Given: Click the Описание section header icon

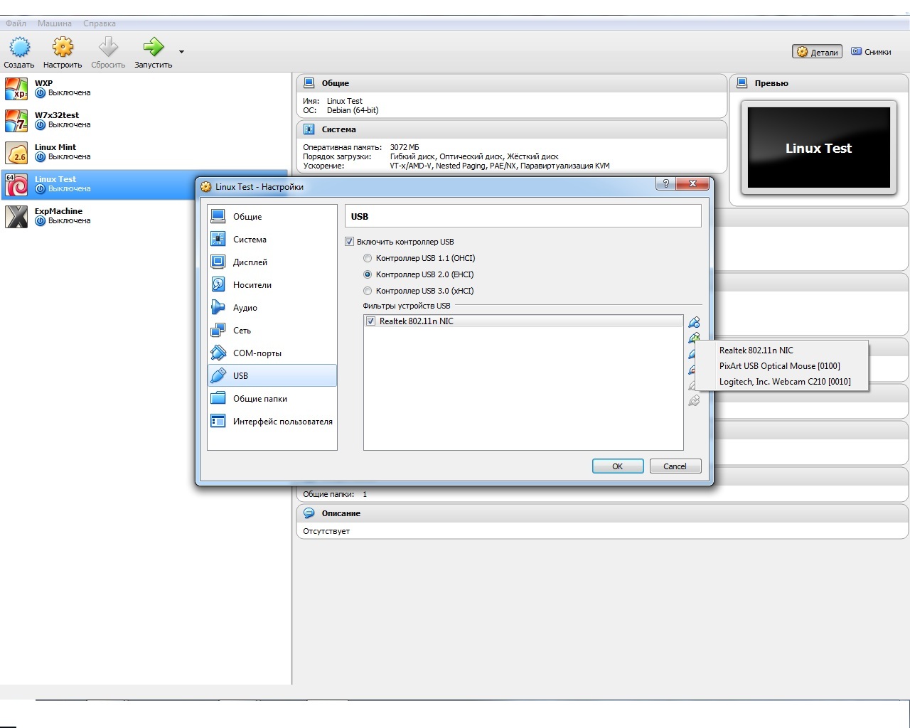Looking at the screenshot, I should 309,513.
